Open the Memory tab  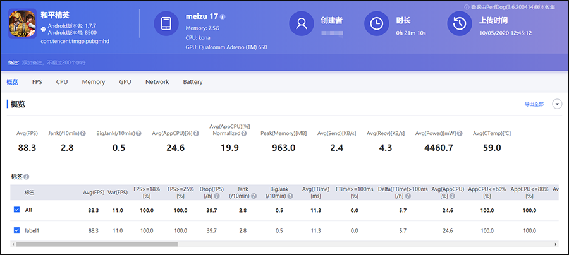pos(94,82)
